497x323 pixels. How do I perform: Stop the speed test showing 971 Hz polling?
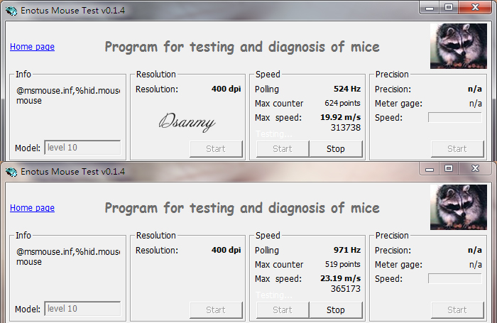click(336, 310)
